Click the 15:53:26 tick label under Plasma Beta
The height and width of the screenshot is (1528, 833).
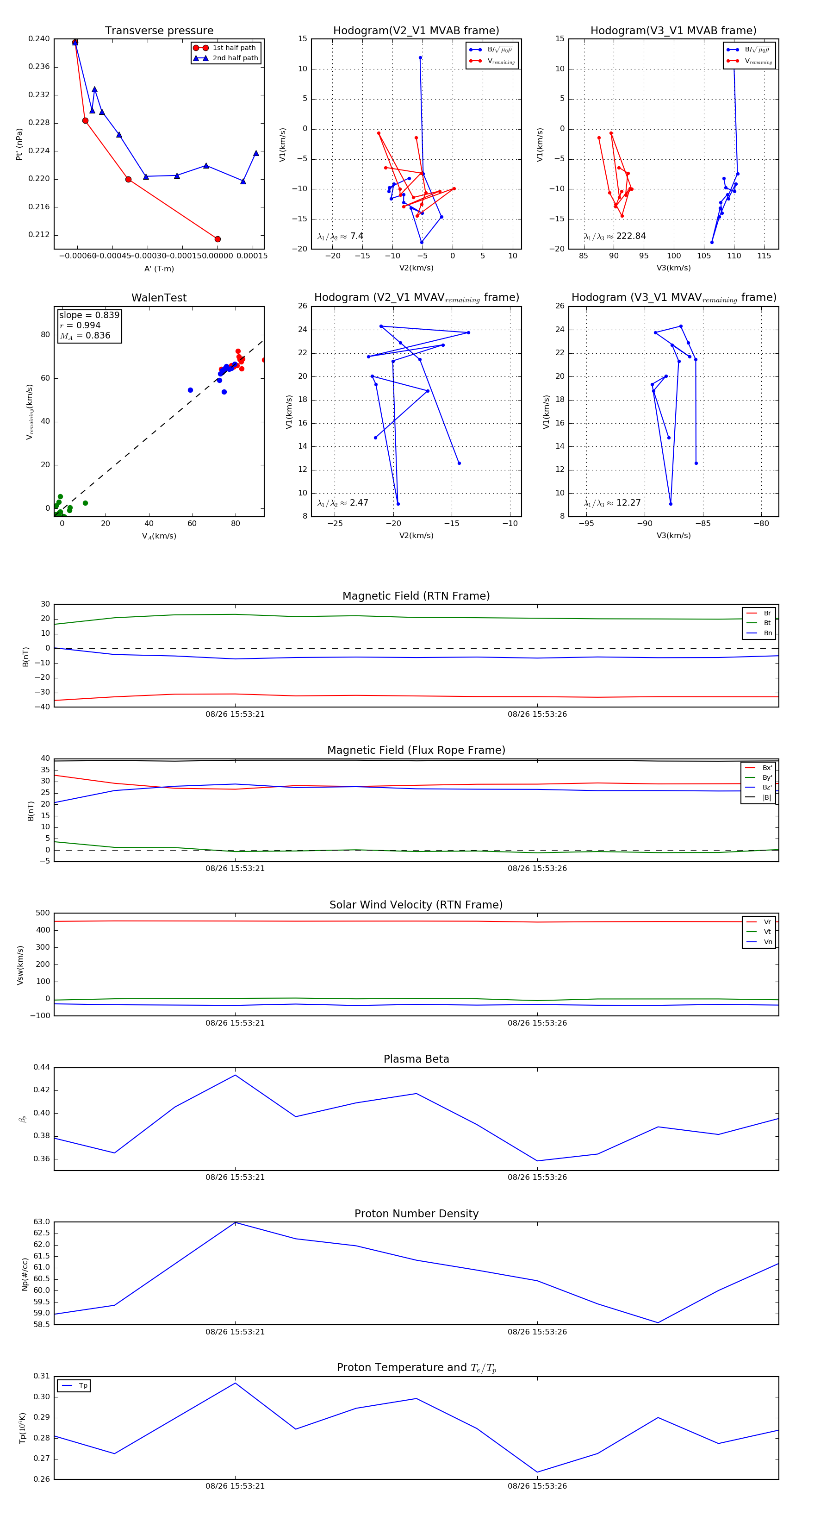[536, 1177]
